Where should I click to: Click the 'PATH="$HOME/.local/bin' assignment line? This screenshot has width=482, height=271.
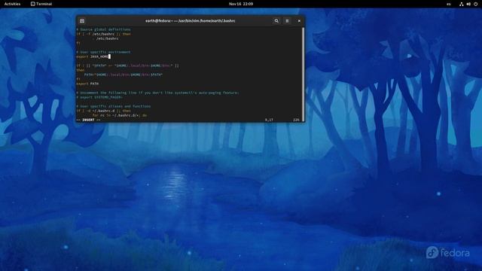[x=124, y=75]
